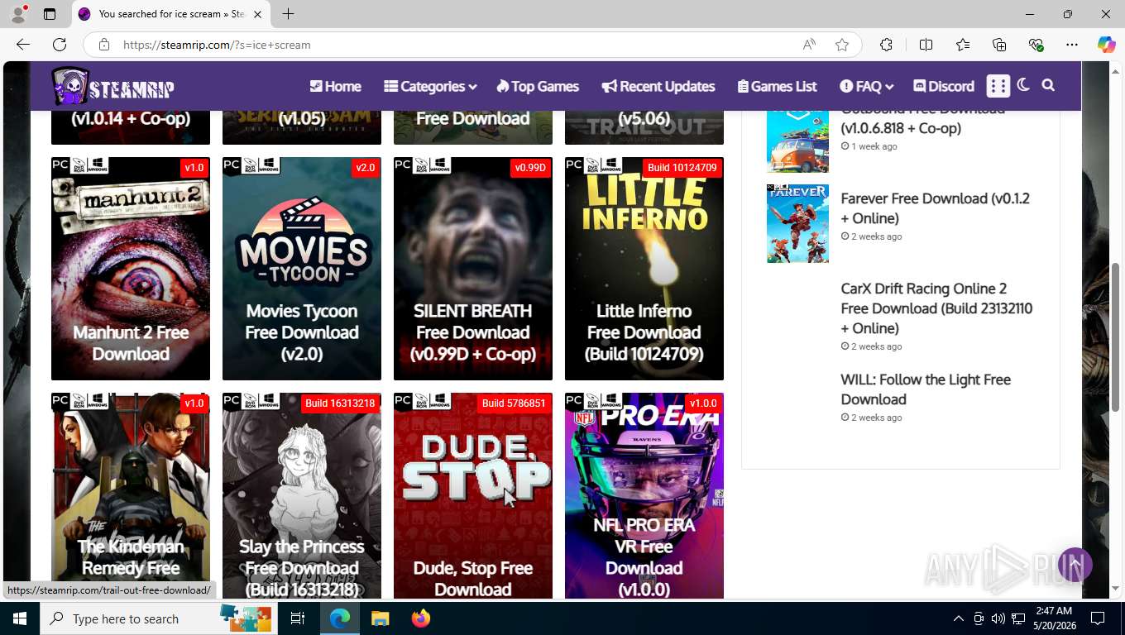Open NFL PRO ERA VR card

click(644, 496)
